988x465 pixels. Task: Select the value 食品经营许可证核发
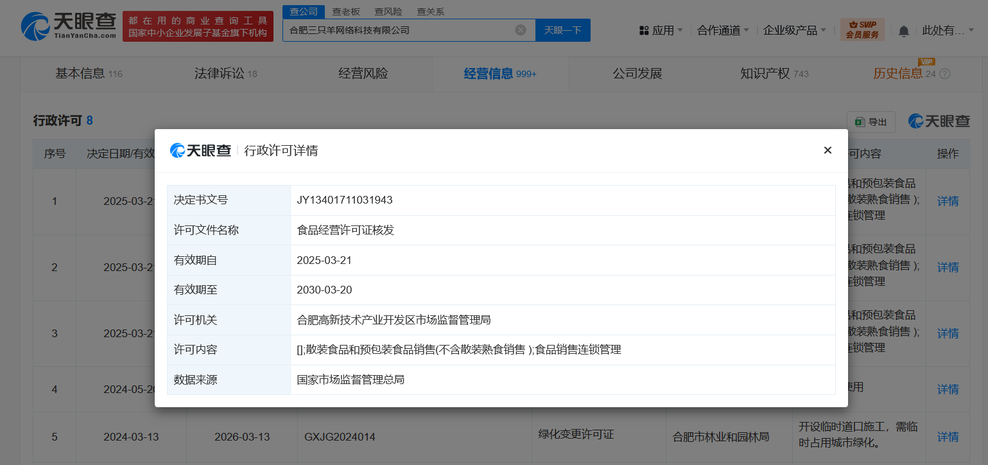pyautogui.click(x=345, y=230)
